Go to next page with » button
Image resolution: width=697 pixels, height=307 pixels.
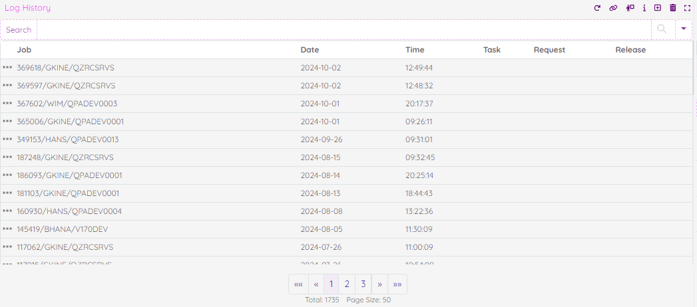[379, 284]
